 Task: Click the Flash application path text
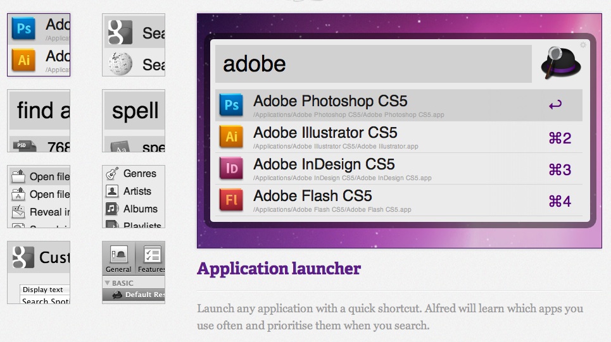click(x=332, y=209)
